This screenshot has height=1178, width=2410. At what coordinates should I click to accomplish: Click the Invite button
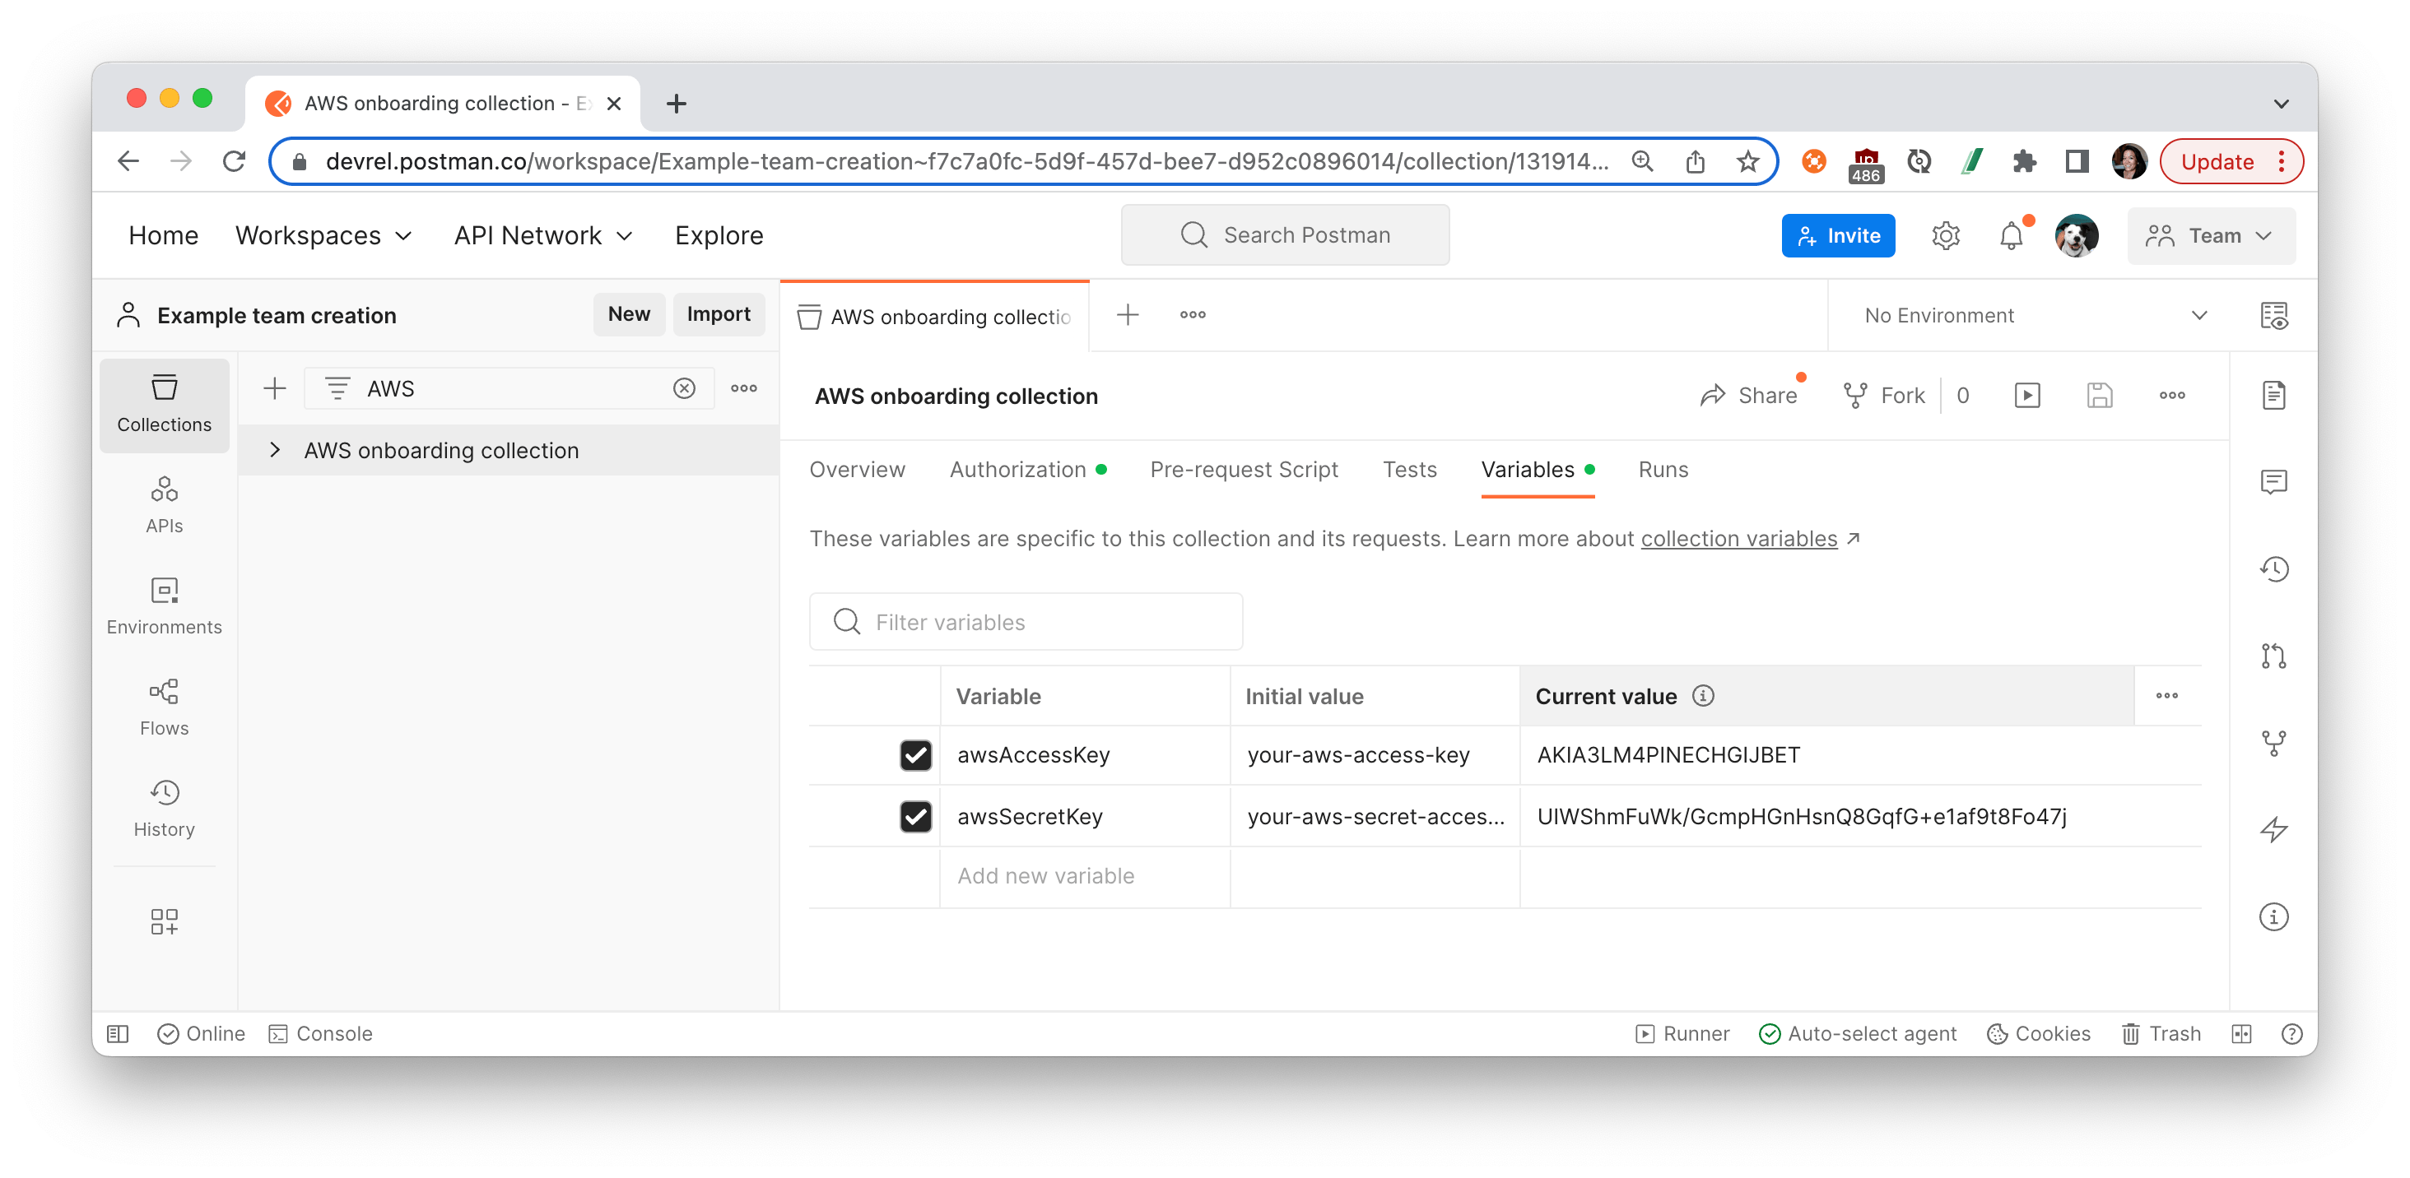click(1837, 234)
